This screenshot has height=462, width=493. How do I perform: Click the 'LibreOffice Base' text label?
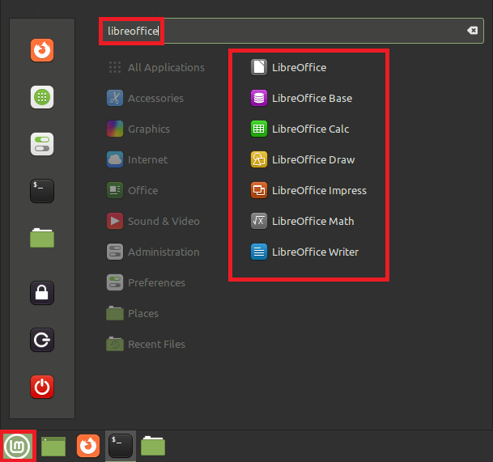(312, 98)
